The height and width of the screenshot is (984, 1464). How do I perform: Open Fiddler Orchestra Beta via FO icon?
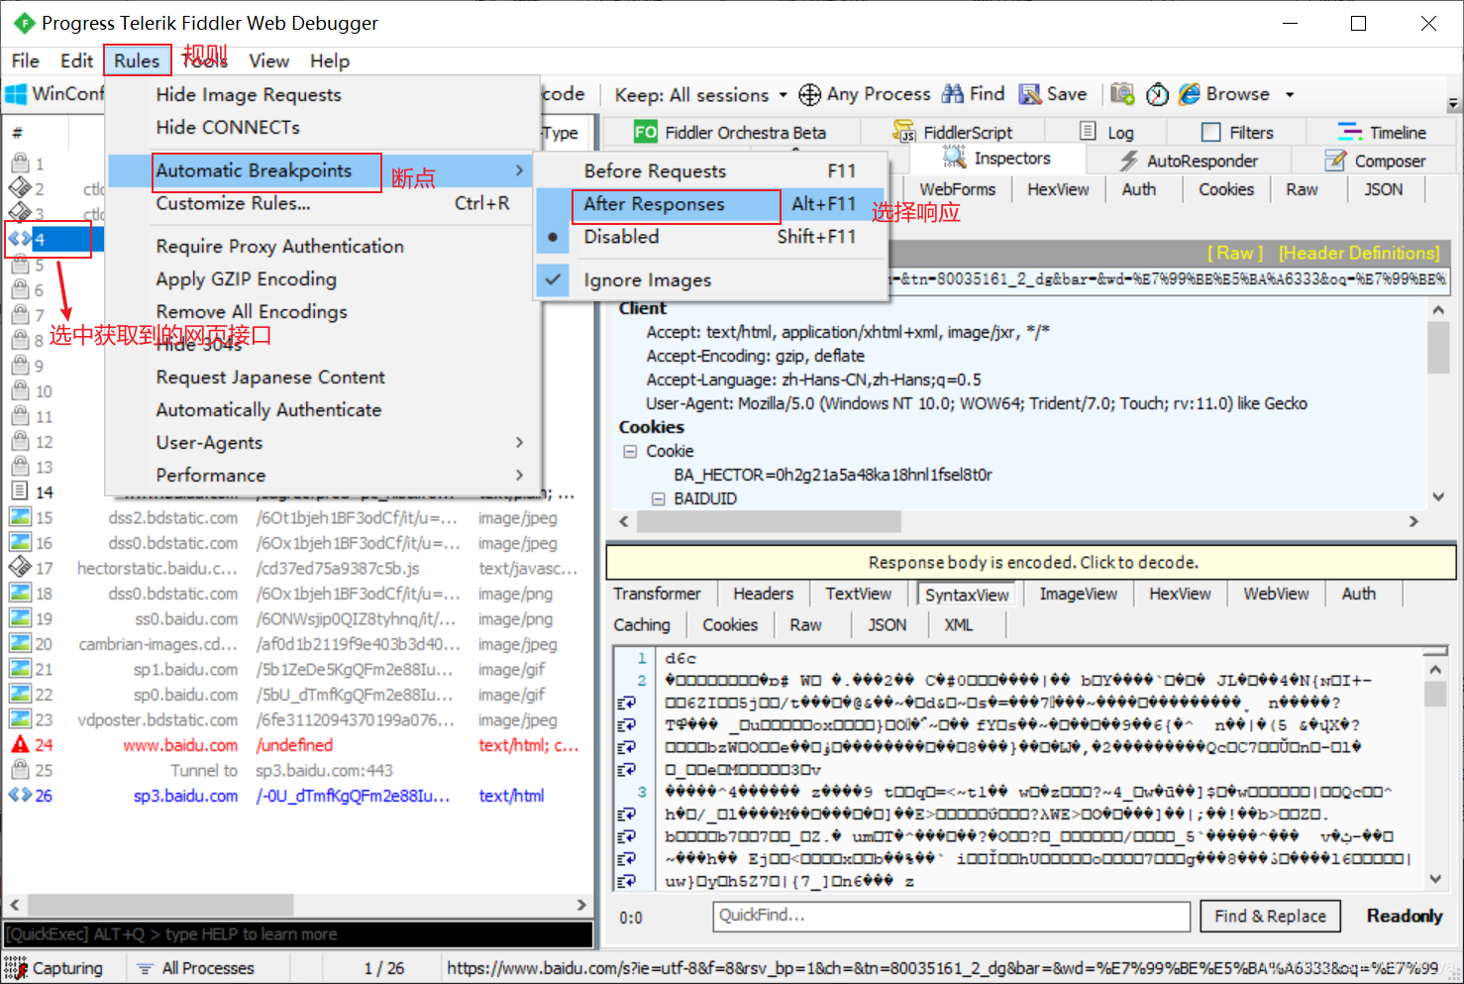(646, 132)
